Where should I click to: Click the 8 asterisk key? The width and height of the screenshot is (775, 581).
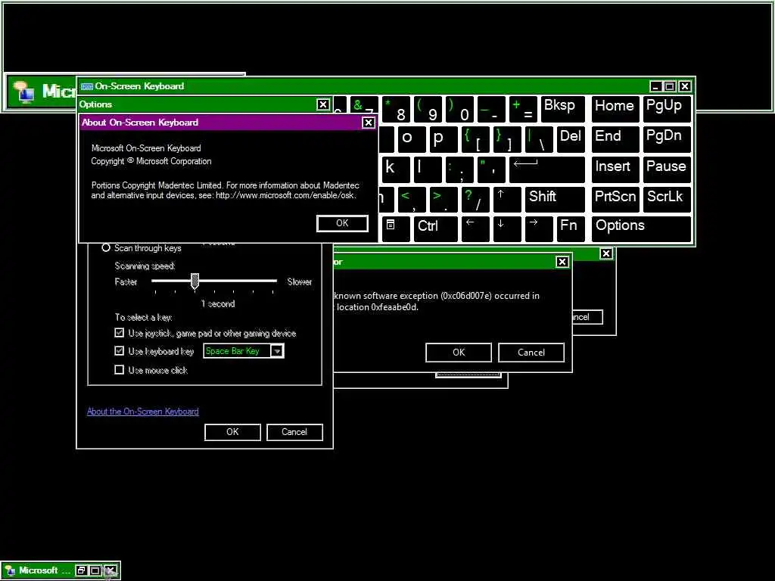(396, 109)
